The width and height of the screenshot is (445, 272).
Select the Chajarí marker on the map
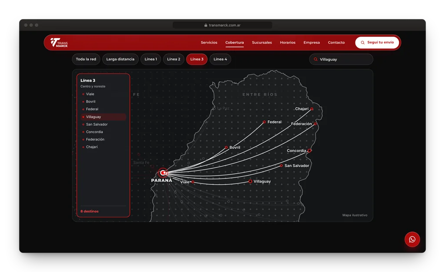[x=312, y=109]
